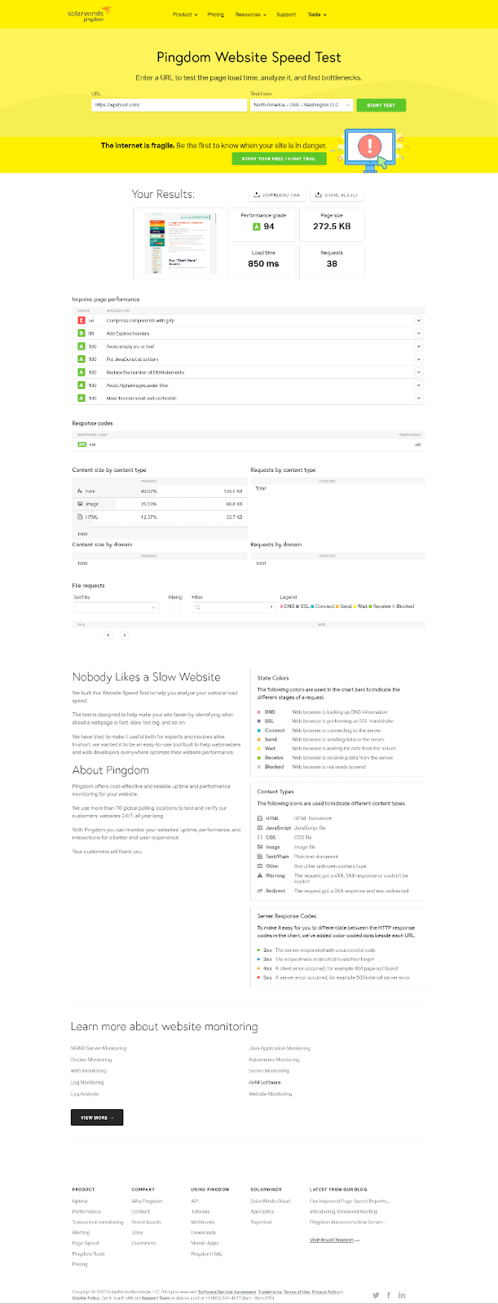
Task: Open the Test from location dropdown
Action: click(302, 105)
